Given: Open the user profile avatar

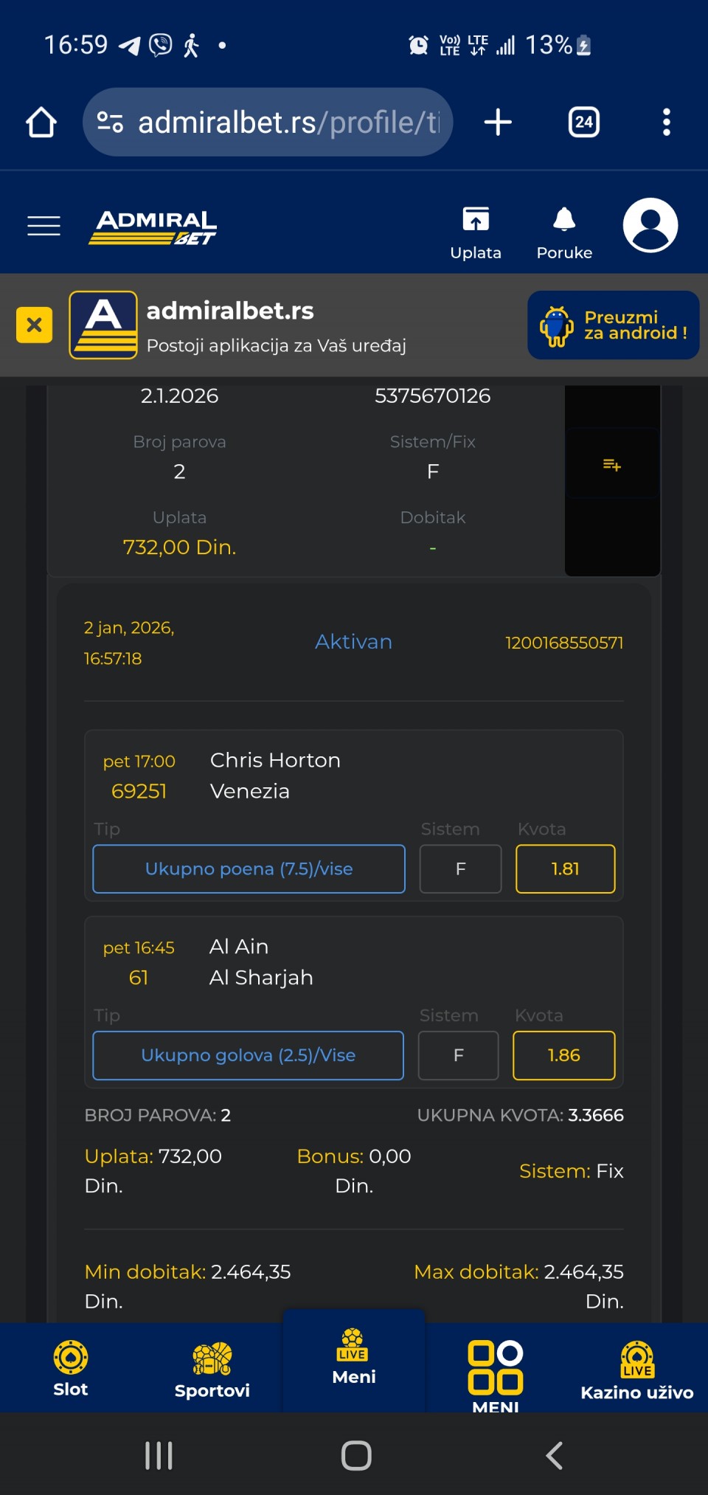Looking at the screenshot, I should click(650, 226).
